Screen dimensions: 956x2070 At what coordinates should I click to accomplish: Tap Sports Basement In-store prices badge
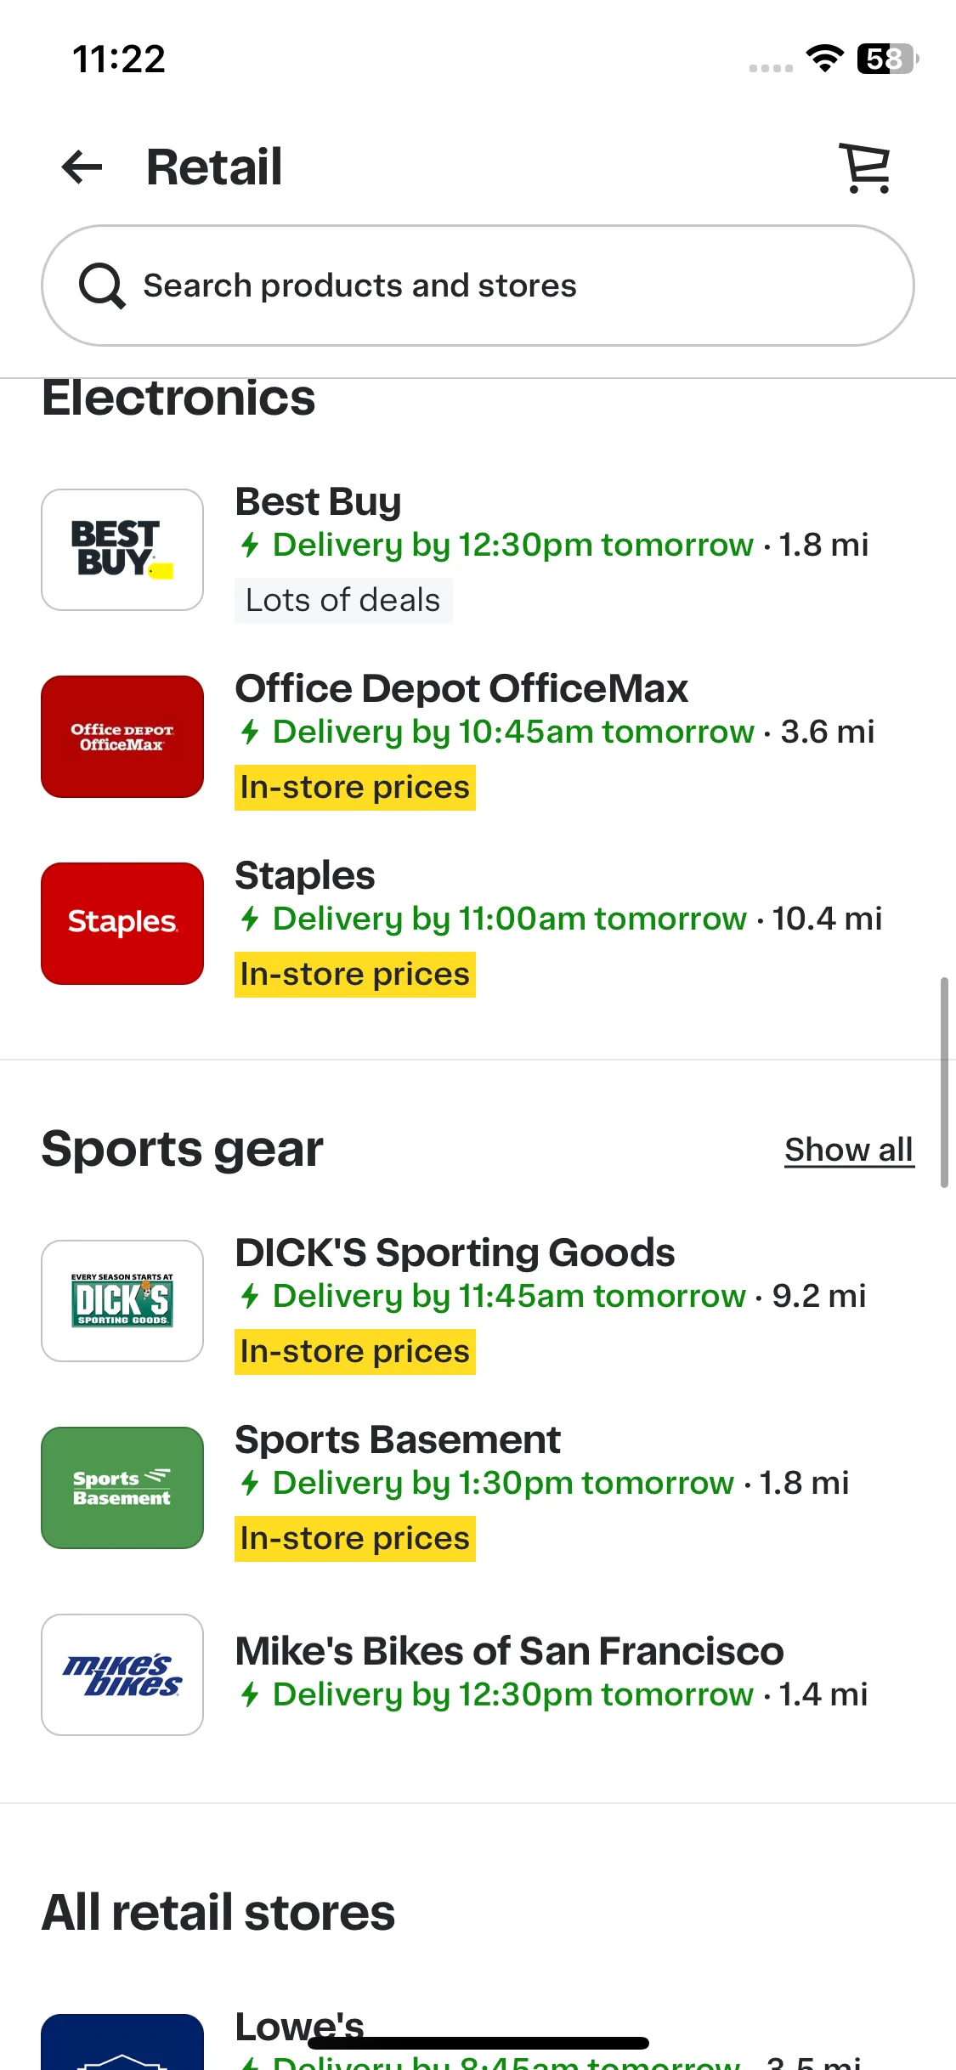click(x=355, y=1538)
